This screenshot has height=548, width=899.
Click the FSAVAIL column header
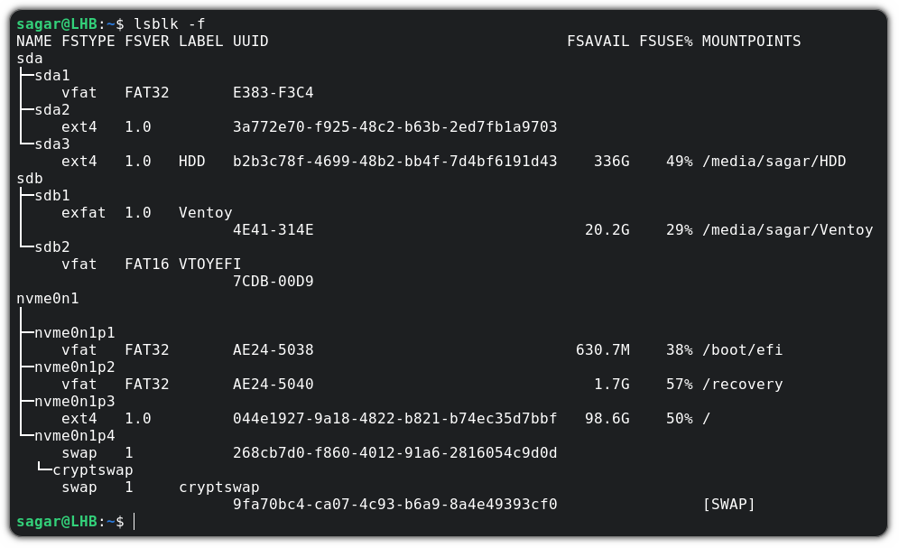click(x=598, y=42)
